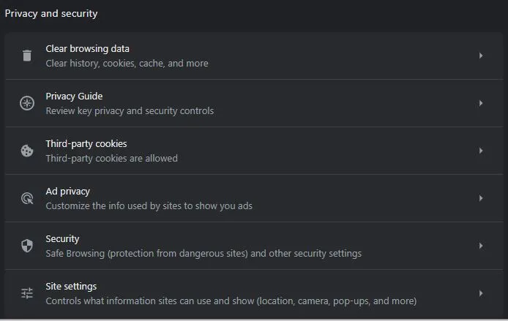The image size is (508, 321).
Task: Click the 'Privacy and security' section heading
Action: pyautogui.click(x=51, y=14)
